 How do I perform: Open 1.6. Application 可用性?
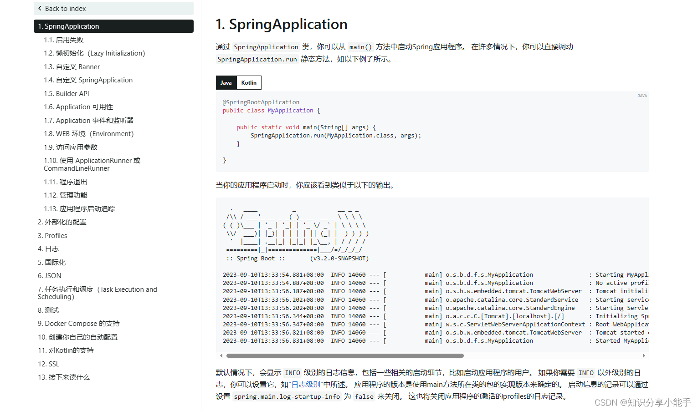78,107
